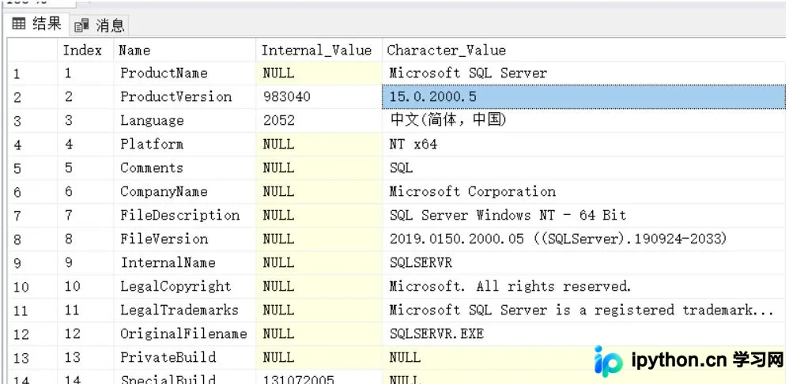
Task: Select the InternalName cell
Action: click(x=185, y=262)
